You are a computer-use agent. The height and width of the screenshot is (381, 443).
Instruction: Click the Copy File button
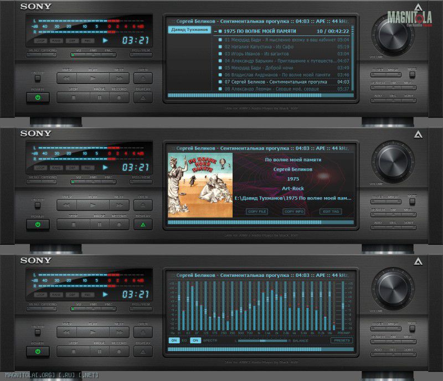257,212
